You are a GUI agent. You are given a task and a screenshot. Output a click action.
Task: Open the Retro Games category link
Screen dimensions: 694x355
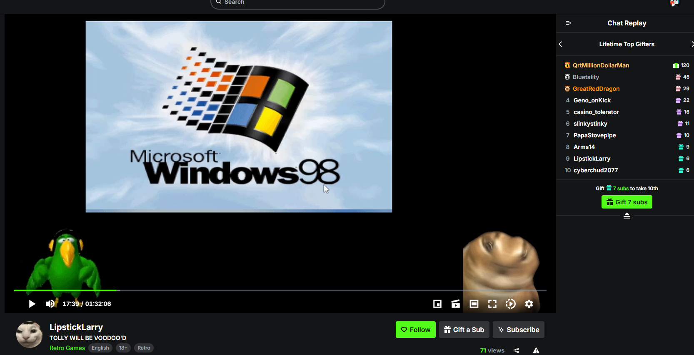[x=67, y=348]
